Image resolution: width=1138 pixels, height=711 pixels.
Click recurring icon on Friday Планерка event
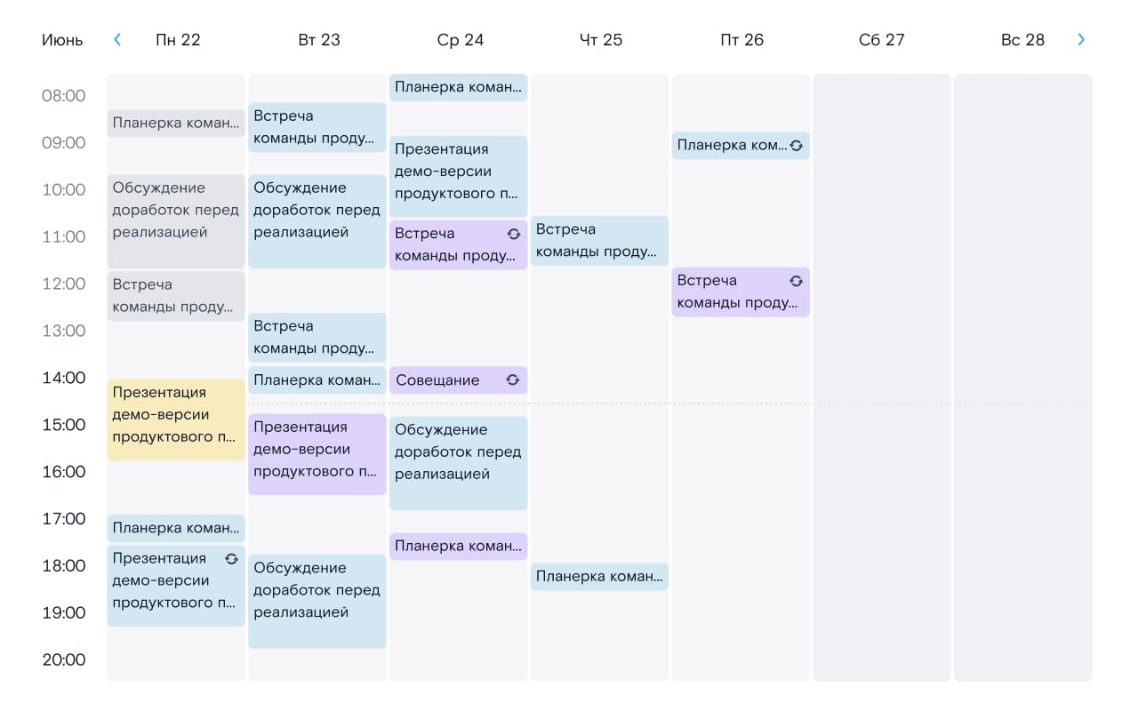tap(796, 145)
